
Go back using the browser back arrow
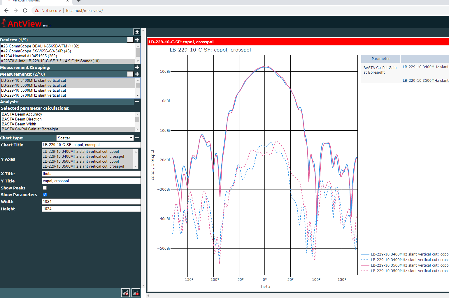coord(6,10)
